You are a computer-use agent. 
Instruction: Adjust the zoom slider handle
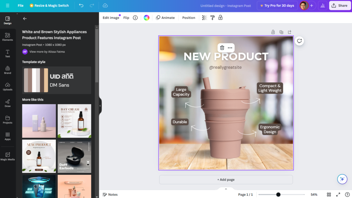pos(278,195)
